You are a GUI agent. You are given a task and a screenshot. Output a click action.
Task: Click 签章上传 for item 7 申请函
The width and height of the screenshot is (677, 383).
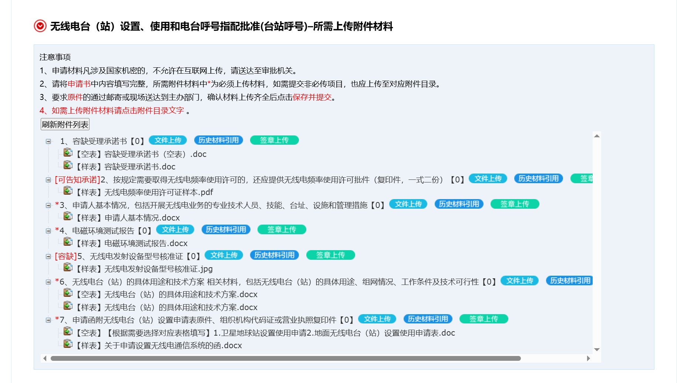[484, 319]
